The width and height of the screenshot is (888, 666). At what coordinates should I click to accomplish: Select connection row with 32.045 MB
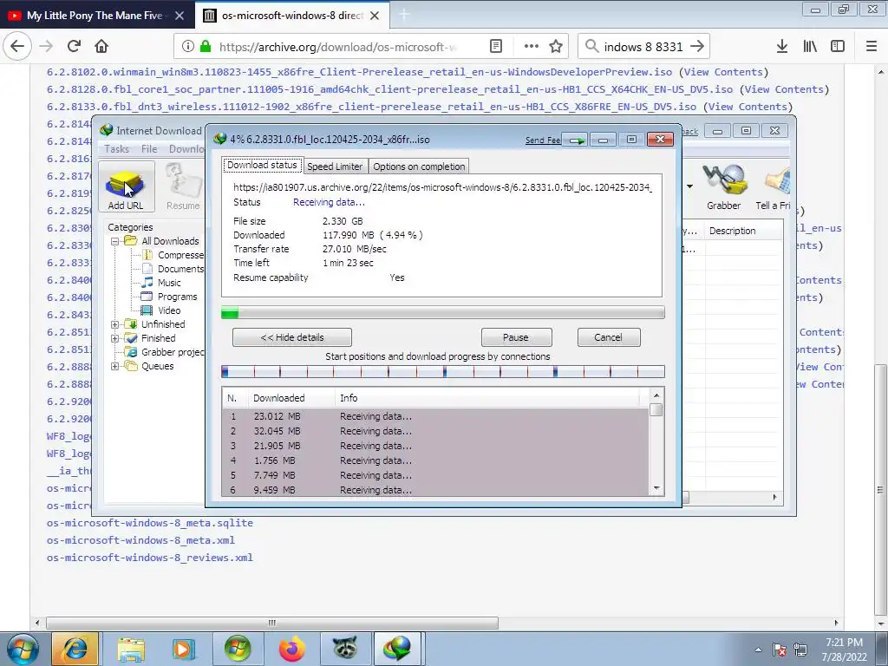[x=435, y=431]
